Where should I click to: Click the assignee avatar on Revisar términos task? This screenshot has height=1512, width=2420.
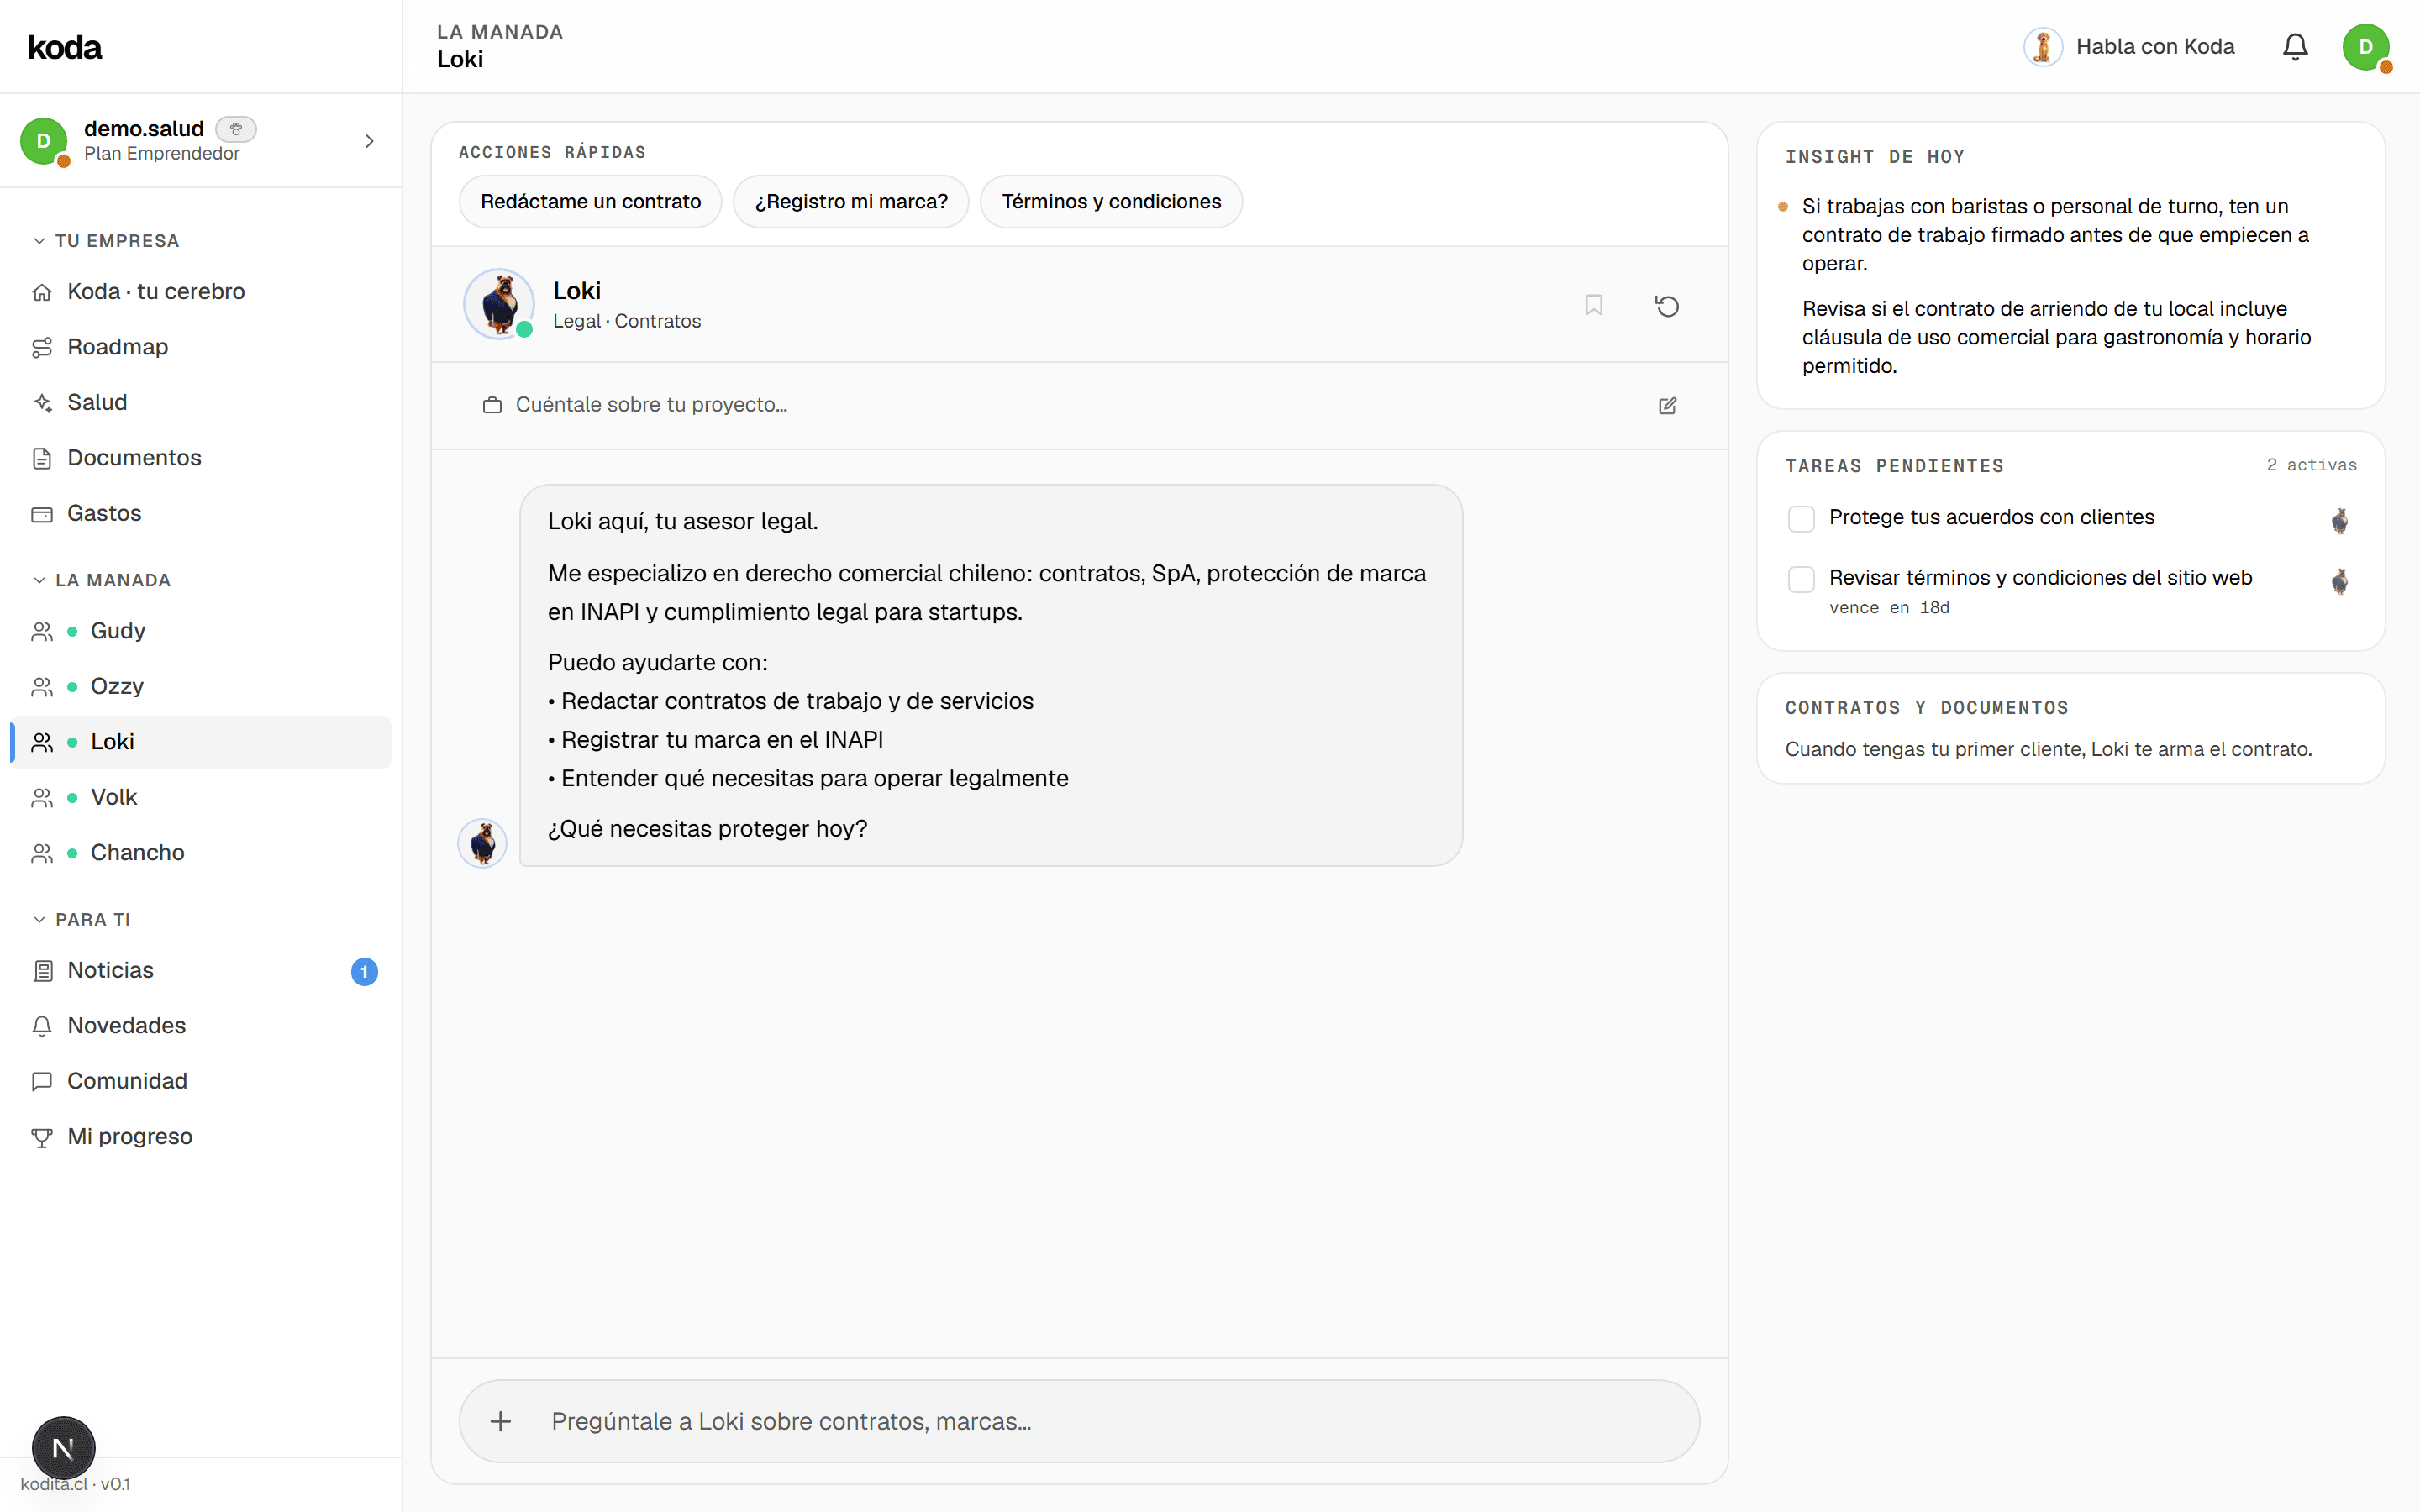pyautogui.click(x=2340, y=581)
